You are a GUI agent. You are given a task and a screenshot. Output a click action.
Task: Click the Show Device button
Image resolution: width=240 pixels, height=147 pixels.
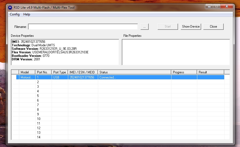click(x=191, y=27)
